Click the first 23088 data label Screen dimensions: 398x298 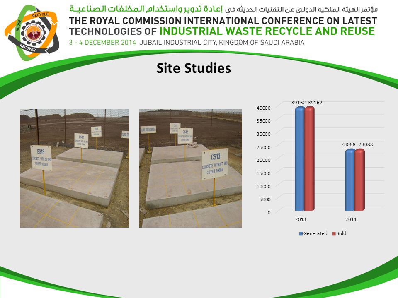(x=348, y=144)
